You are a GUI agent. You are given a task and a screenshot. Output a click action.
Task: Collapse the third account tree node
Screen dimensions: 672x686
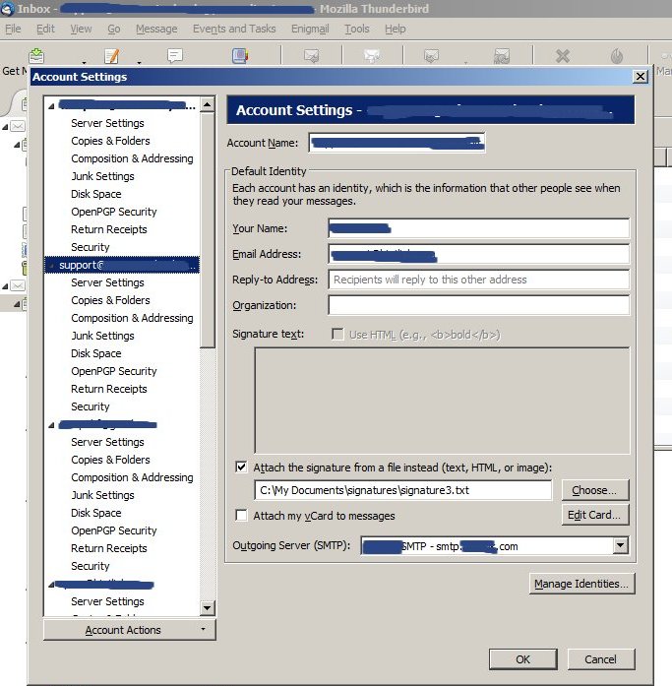point(51,425)
